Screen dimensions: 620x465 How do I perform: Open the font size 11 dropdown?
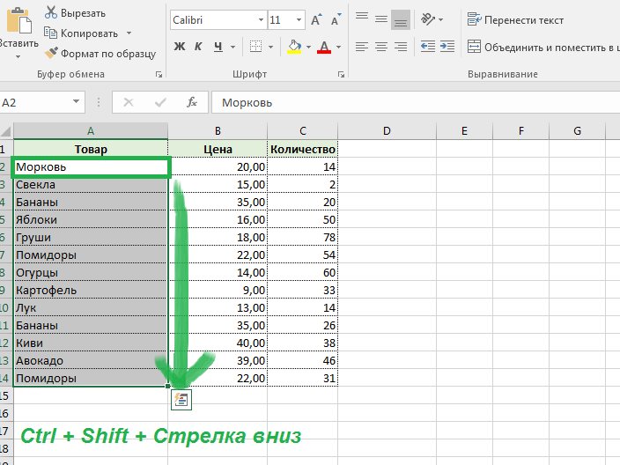pos(299,19)
